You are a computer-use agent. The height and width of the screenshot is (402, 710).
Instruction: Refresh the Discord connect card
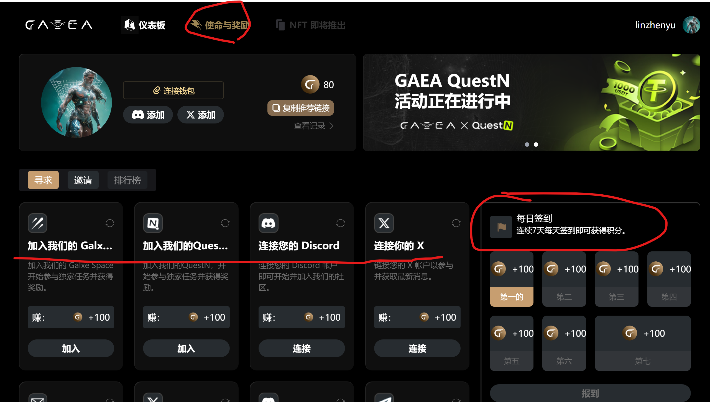pos(340,223)
